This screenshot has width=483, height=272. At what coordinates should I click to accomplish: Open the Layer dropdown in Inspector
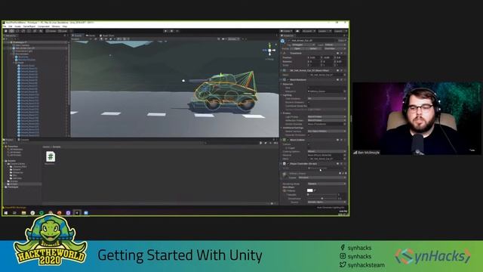pos(335,45)
